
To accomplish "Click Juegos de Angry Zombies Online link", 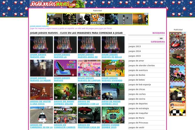I will [64, 103].
